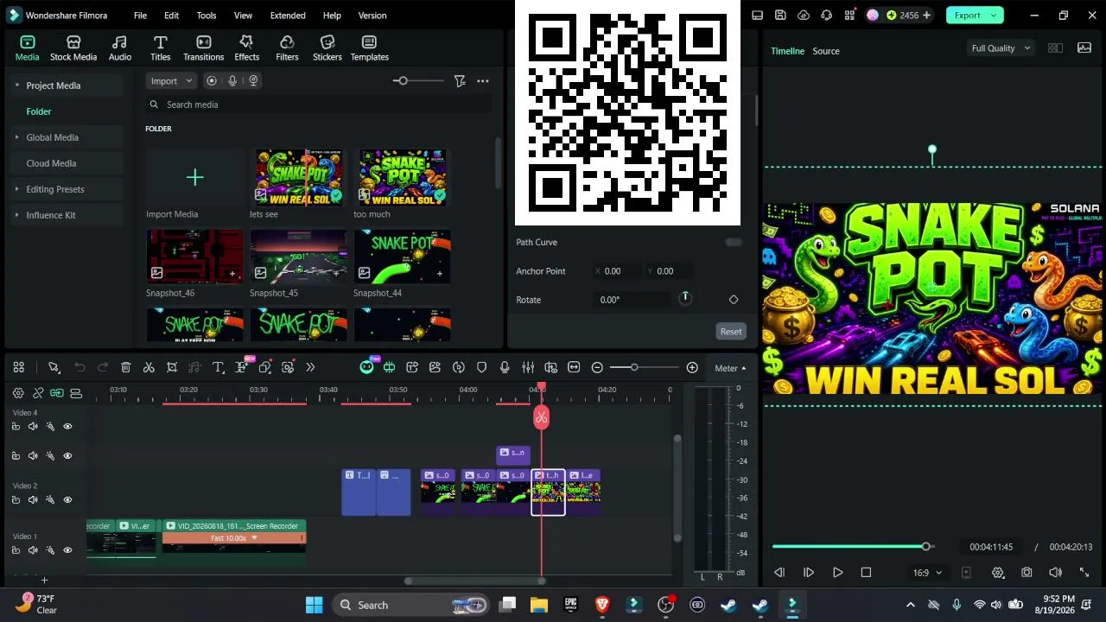Show more timeline tools with double chevron
The width and height of the screenshot is (1106, 622).
click(x=310, y=367)
